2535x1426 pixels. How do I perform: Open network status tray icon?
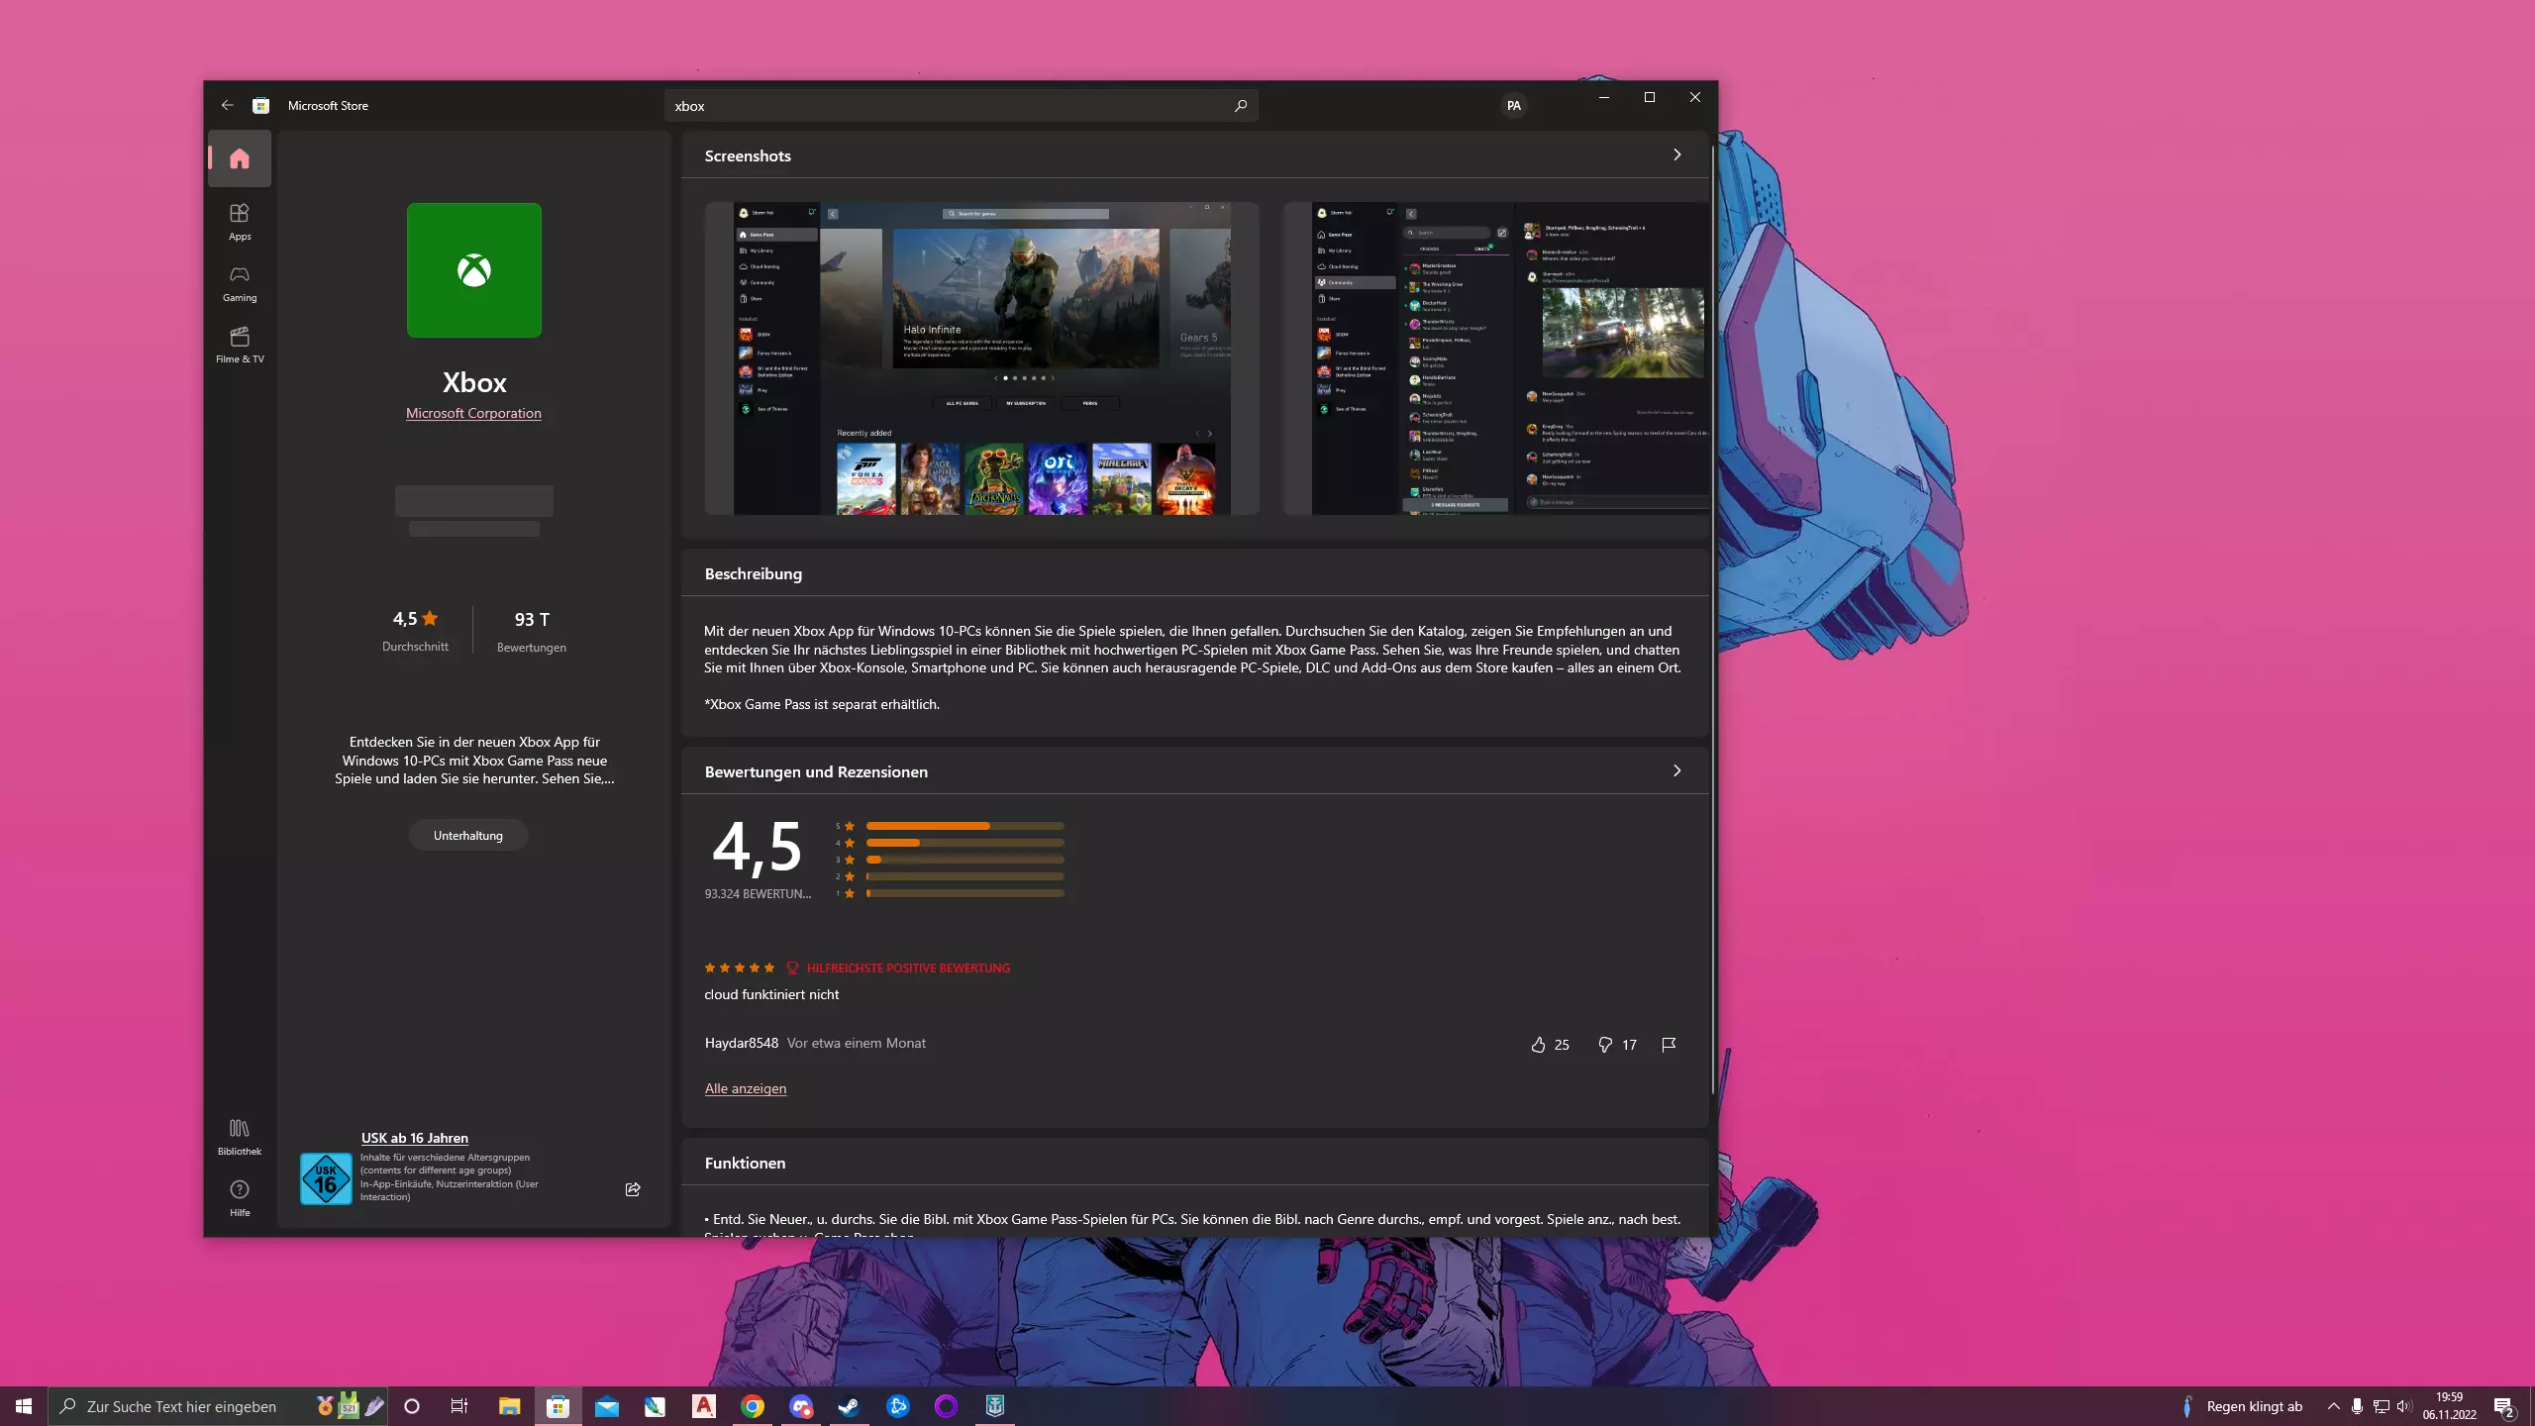[2382, 1406]
